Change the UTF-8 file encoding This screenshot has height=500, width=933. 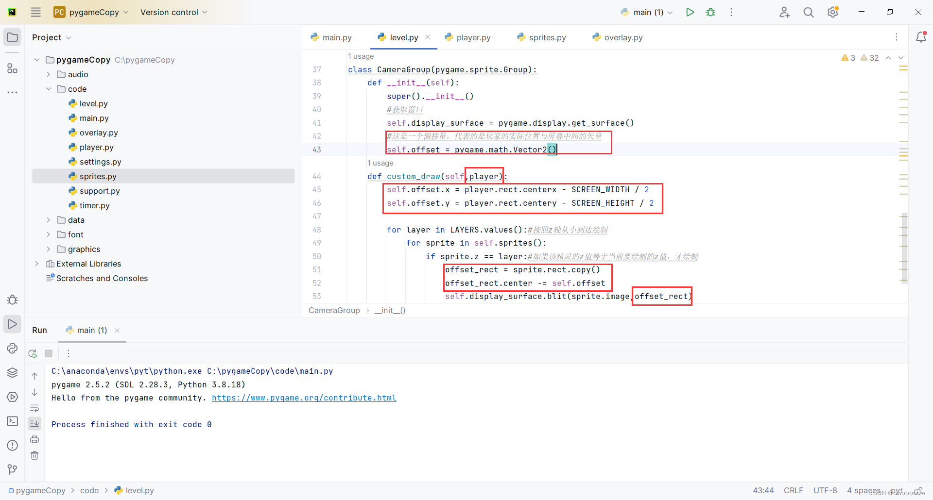825,490
